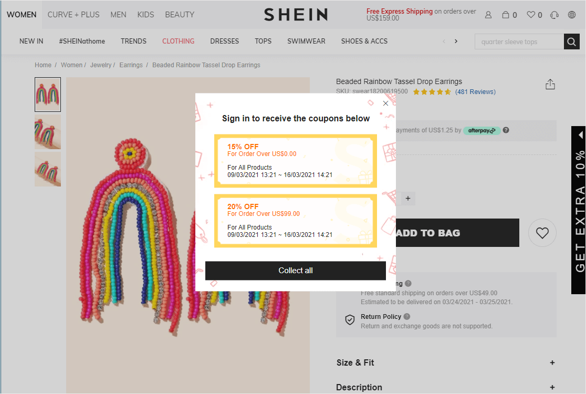Click the quarter sleeve tops search field

519,42
